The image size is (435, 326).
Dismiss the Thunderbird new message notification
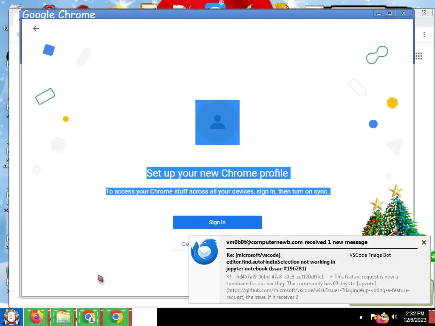424,242
